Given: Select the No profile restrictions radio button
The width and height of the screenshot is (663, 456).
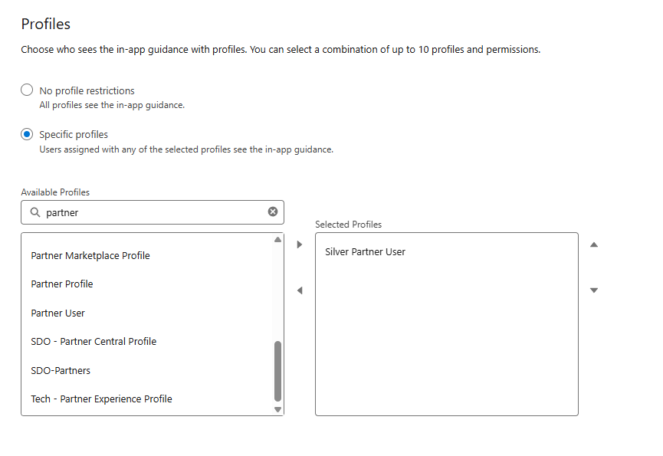Looking at the screenshot, I should click(28, 90).
